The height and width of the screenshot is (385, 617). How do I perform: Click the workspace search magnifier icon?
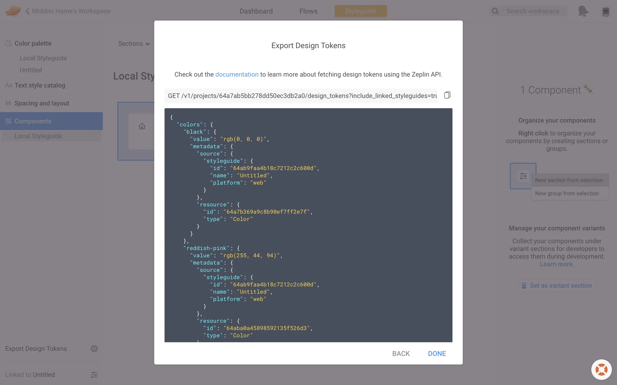[x=495, y=11]
